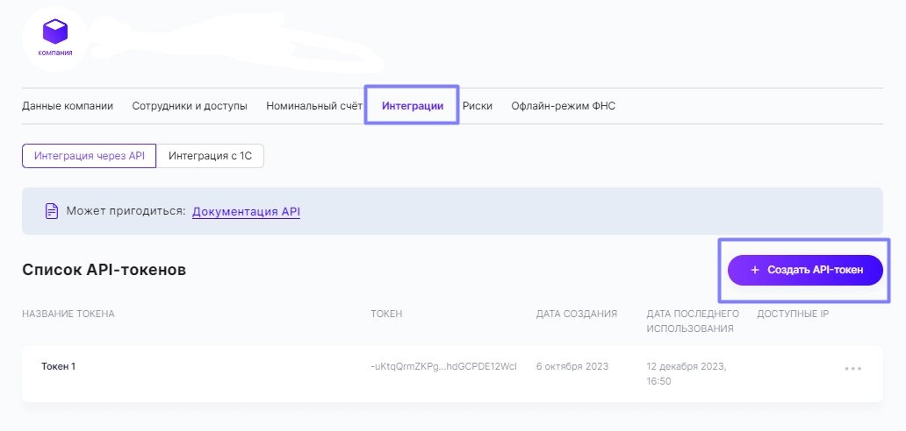The height and width of the screenshot is (431, 906).
Task: Click the plus icon on Создать API-токен
Action: 754,270
